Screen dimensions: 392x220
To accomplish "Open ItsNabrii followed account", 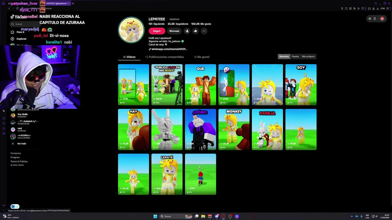I will point(24,122).
